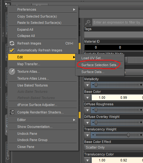Toggle Automatically Refresh Images checkmark
The width and height of the screenshot is (143, 163).
coord(12,50)
